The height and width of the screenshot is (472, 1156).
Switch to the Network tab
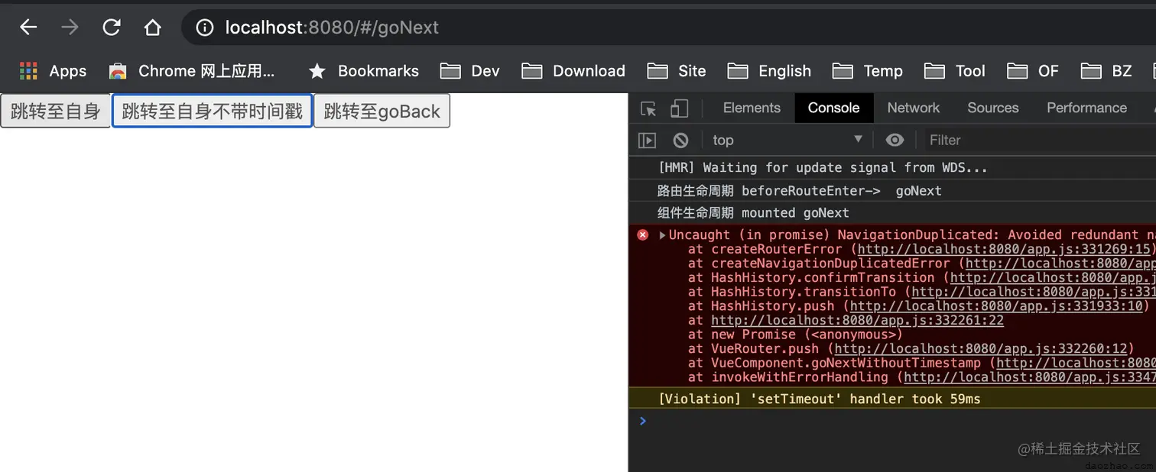click(913, 108)
